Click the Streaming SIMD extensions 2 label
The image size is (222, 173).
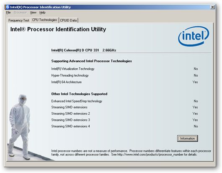tap(70, 114)
